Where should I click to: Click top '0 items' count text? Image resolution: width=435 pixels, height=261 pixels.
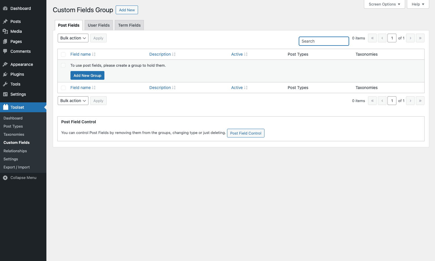358,38
